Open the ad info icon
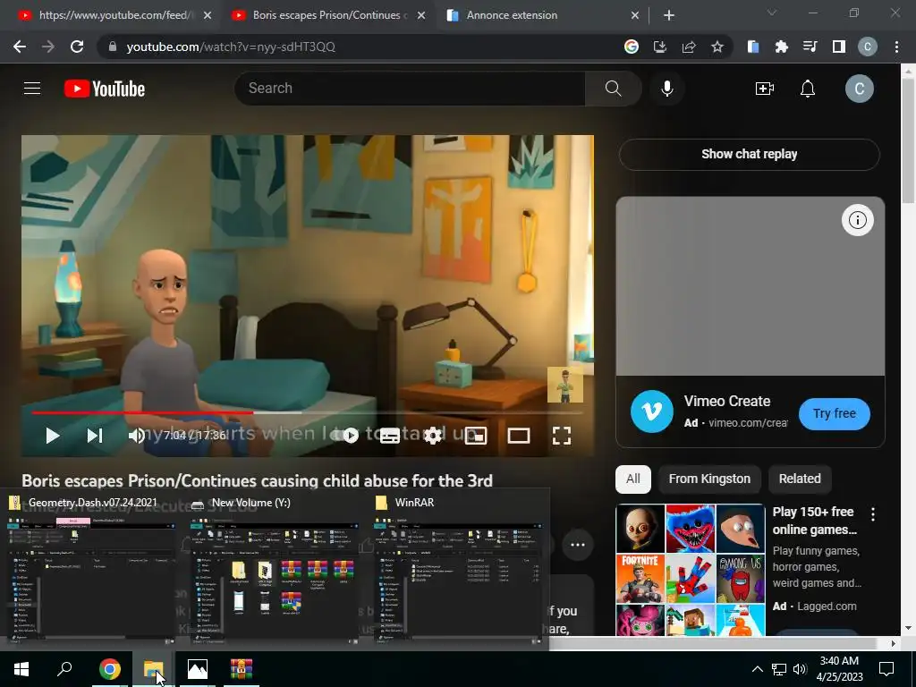Image resolution: width=916 pixels, height=687 pixels. click(x=858, y=220)
